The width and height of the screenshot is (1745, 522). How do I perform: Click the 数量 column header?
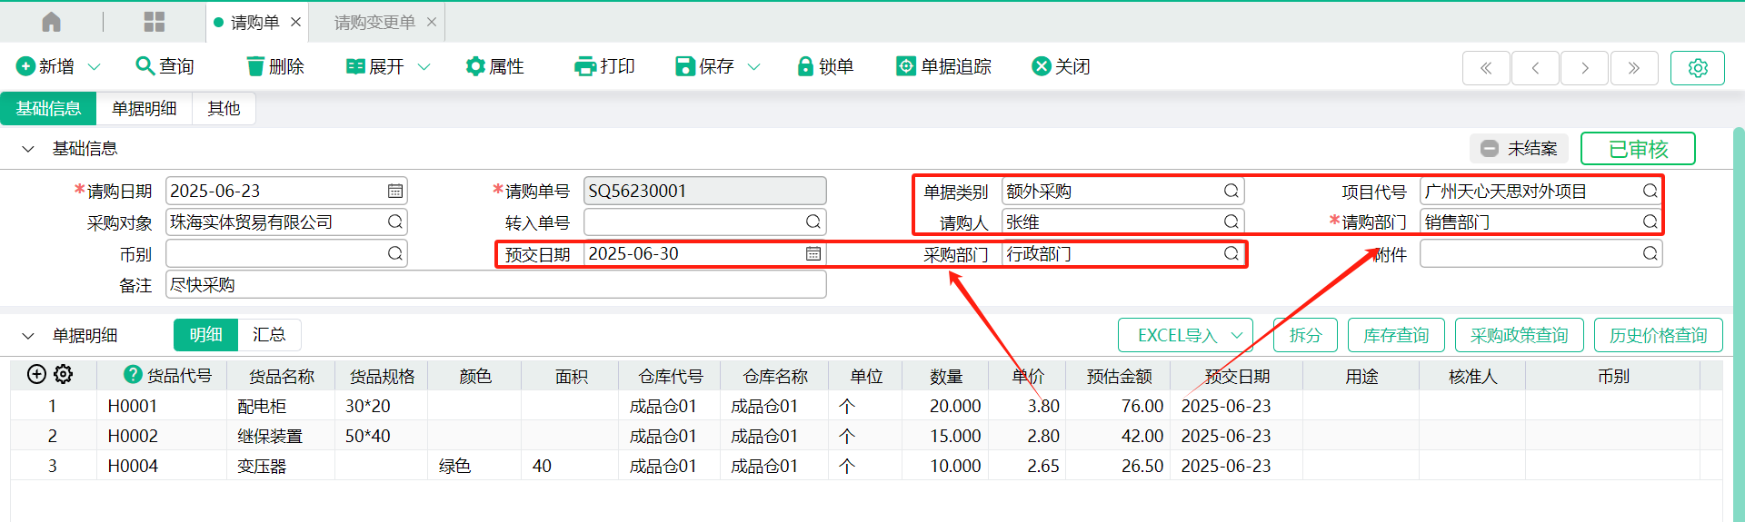(946, 376)
